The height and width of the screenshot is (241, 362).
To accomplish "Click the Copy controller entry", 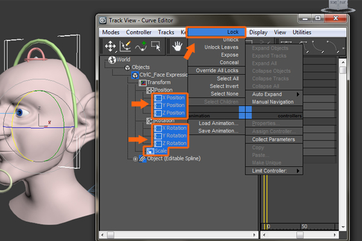I will 274,148.
